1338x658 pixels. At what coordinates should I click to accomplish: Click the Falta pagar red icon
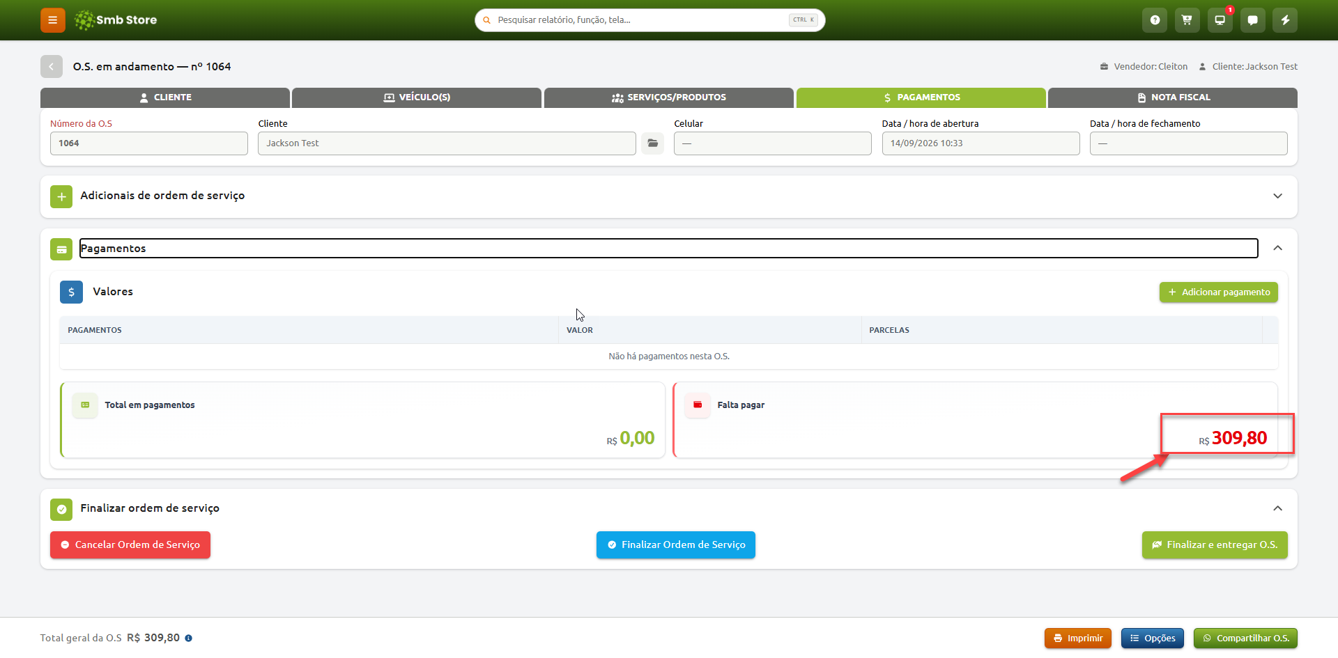[x=698, y=405]
